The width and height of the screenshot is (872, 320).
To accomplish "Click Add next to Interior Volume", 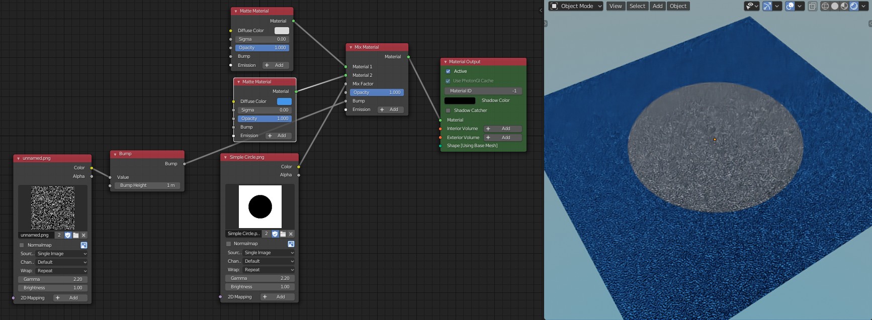I will [x=502, y=129].
